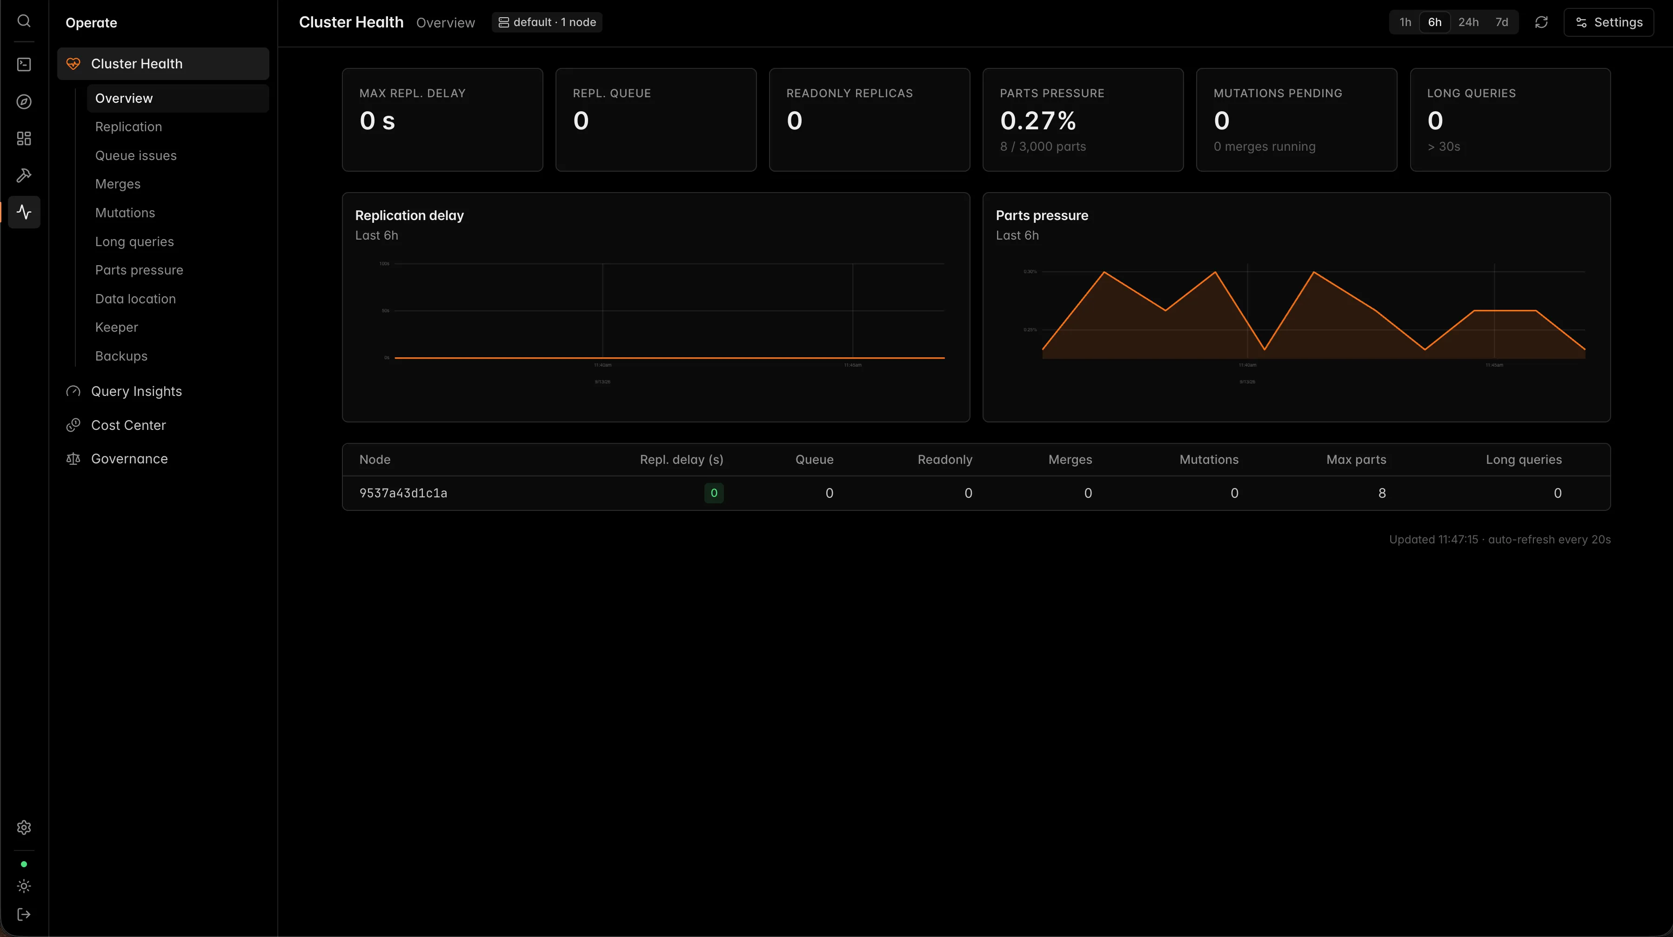Select the Operate activity pulse icon
Viewport: 1673px width, 937px height.
click(x=24, y=212)
